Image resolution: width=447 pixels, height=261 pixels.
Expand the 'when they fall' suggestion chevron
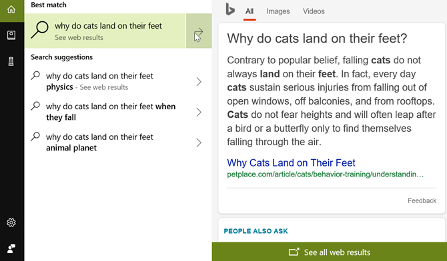point(199,112)
